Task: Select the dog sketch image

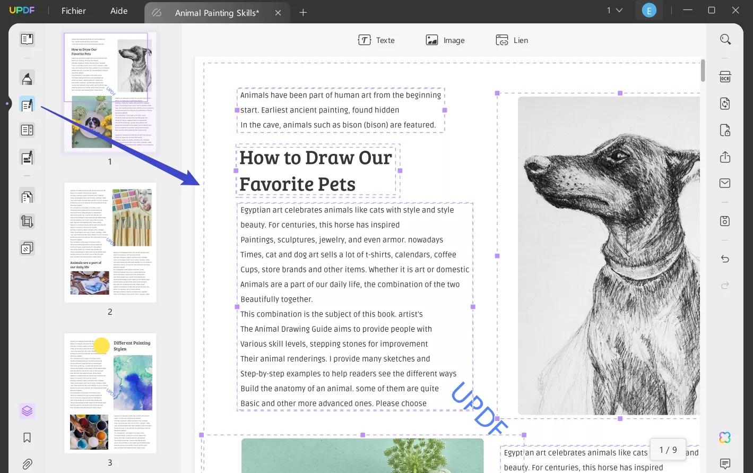Action: (x=609, y=255)
